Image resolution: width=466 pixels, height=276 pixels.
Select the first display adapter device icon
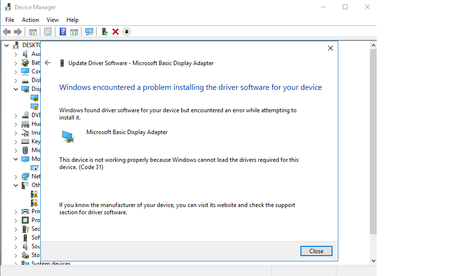34,98
